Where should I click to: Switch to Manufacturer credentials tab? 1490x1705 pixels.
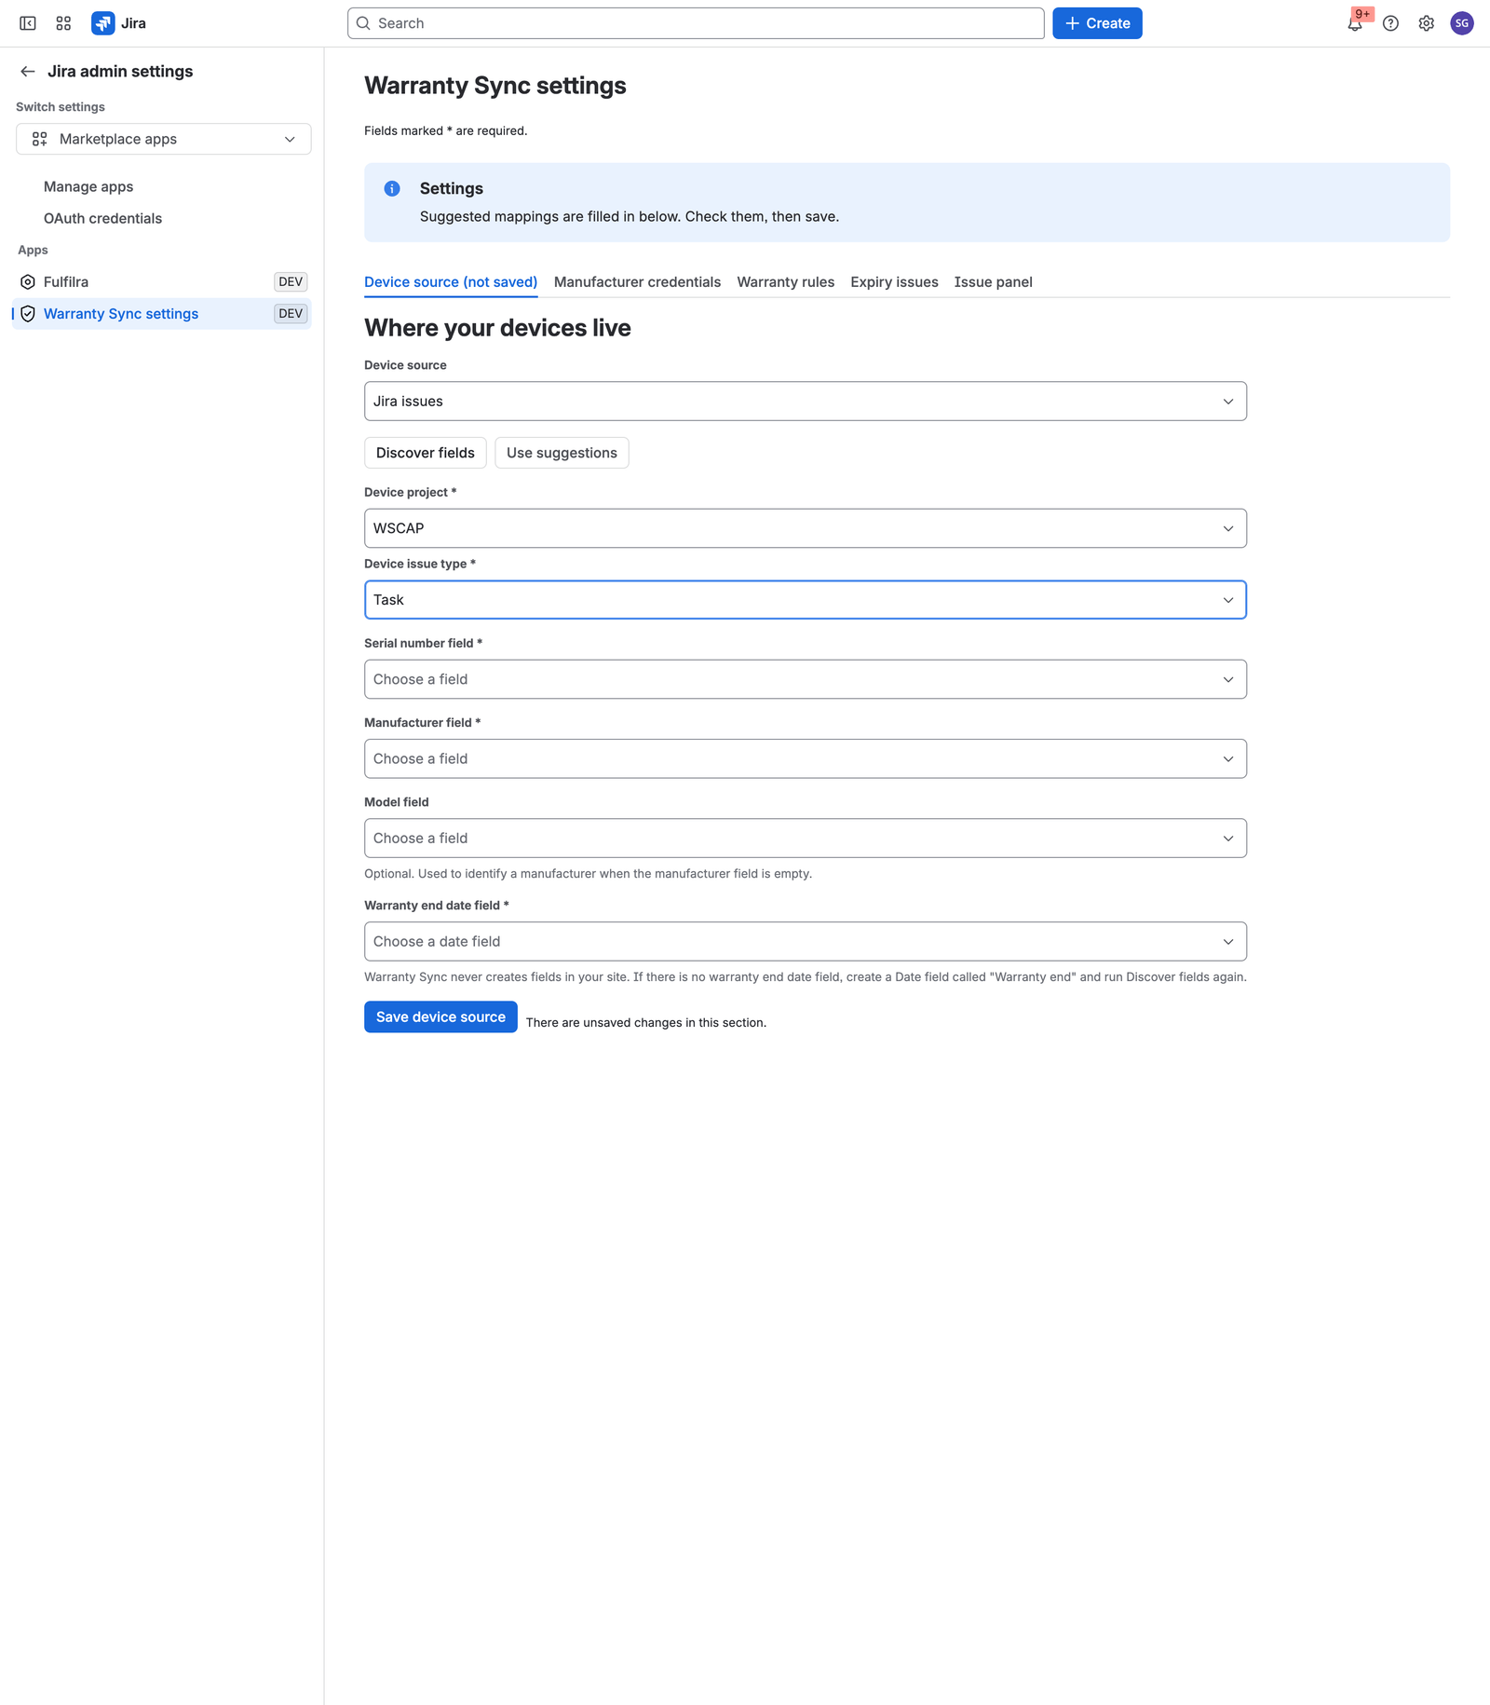(x=637, y=282)
